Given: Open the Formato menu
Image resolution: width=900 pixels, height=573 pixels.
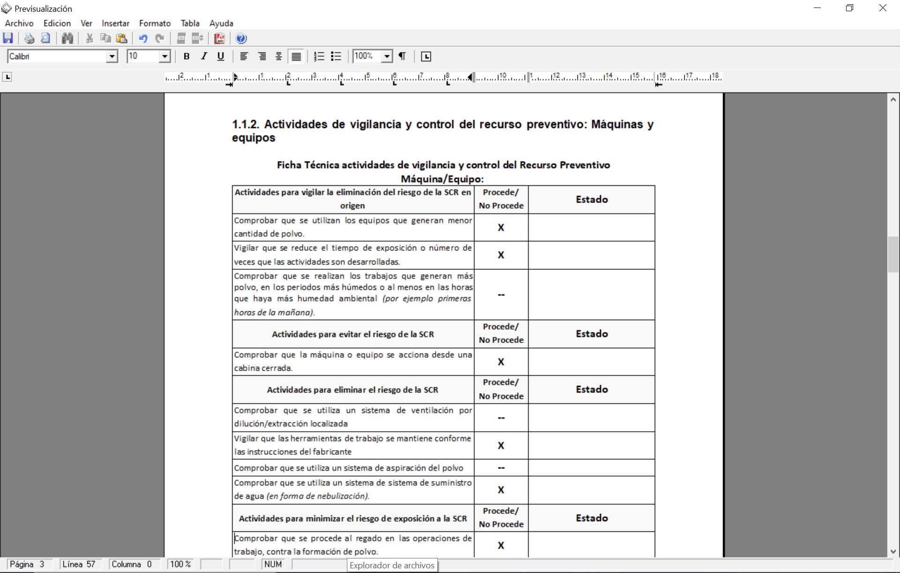Looking at the screenshot, I should (155, 23).
